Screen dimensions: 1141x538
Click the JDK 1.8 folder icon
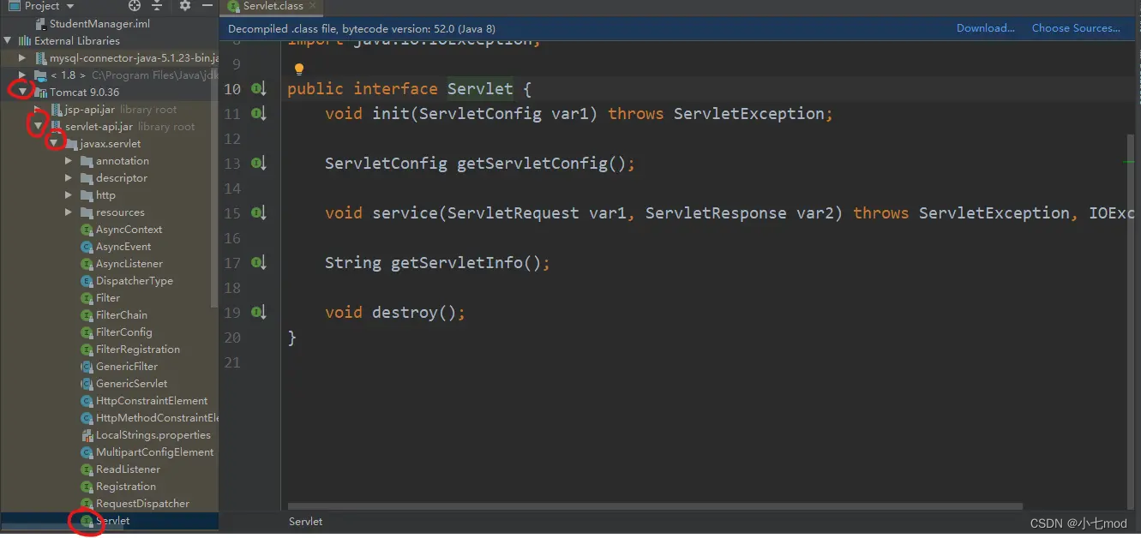(x=40, y=75)
